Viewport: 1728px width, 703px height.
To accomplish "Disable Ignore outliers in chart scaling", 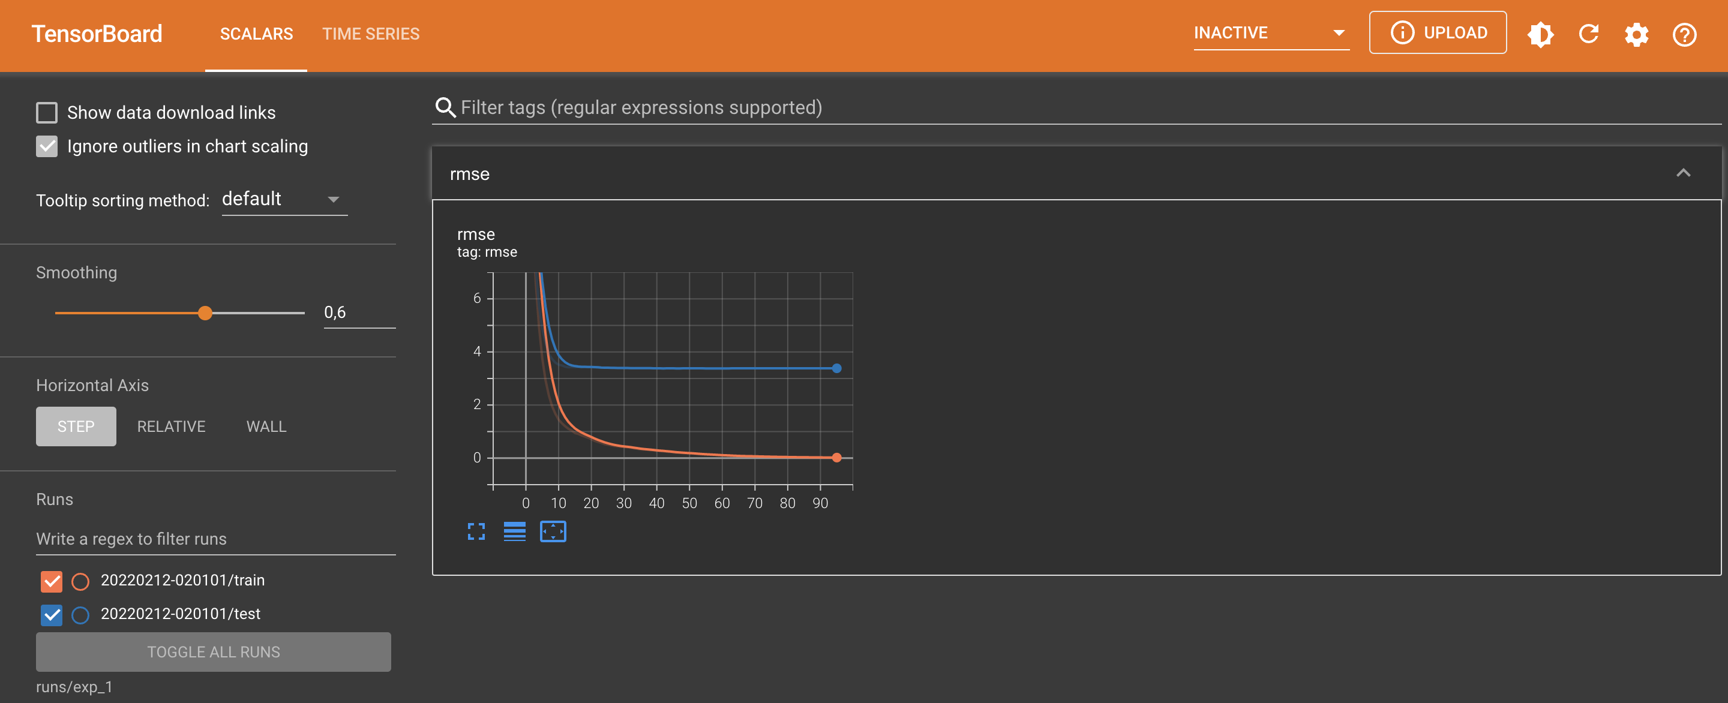I will pos(46,146).
